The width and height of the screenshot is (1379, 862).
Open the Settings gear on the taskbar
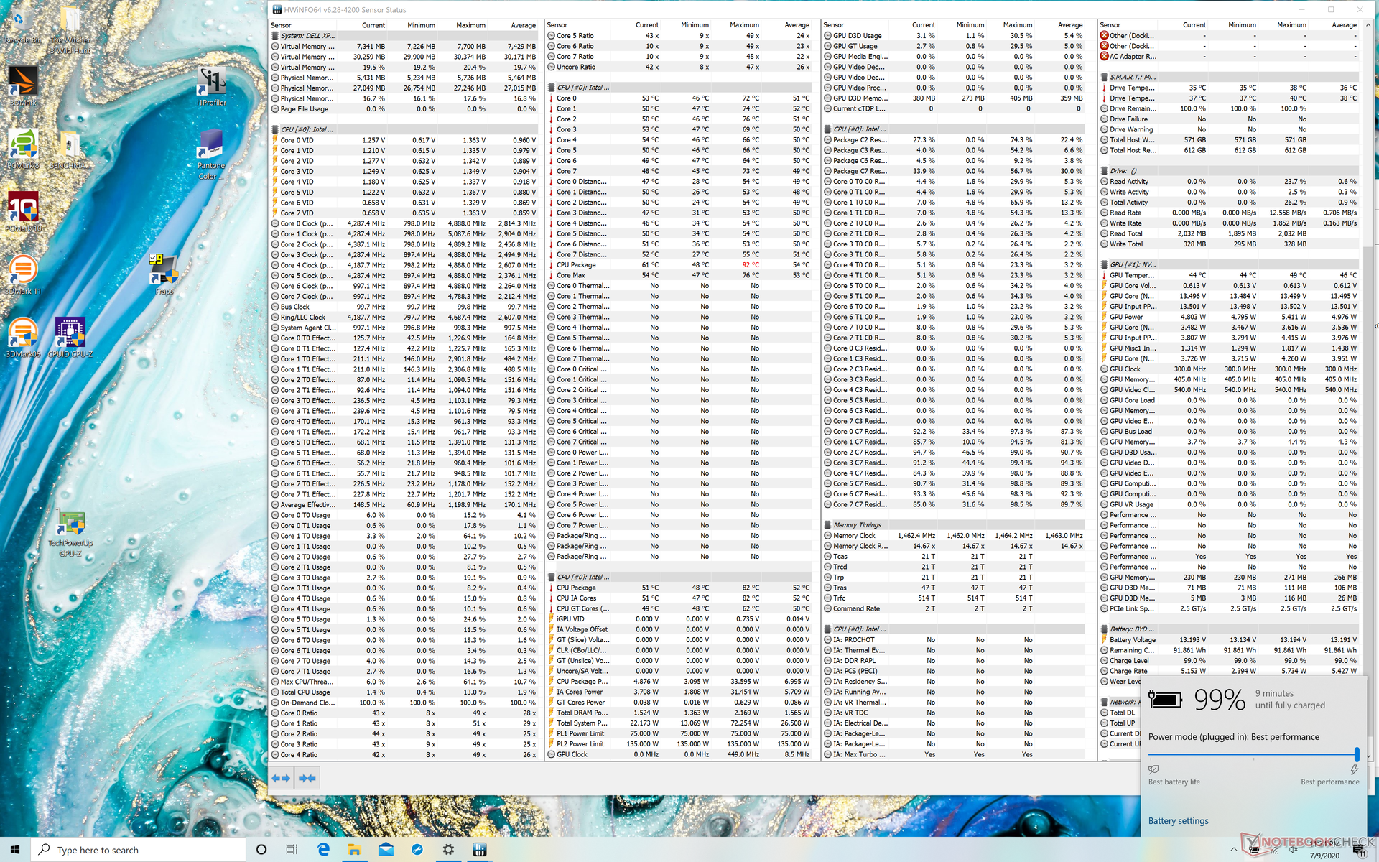(448, 850)
